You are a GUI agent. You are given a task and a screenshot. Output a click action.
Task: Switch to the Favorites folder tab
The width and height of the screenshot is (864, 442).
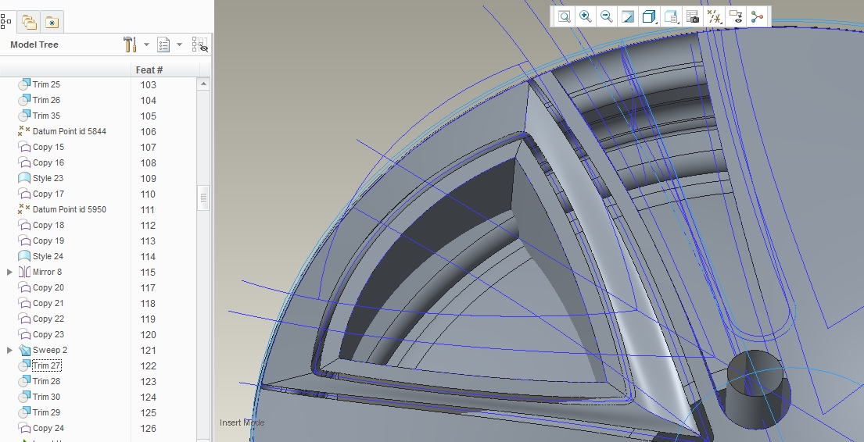point(52,22)
